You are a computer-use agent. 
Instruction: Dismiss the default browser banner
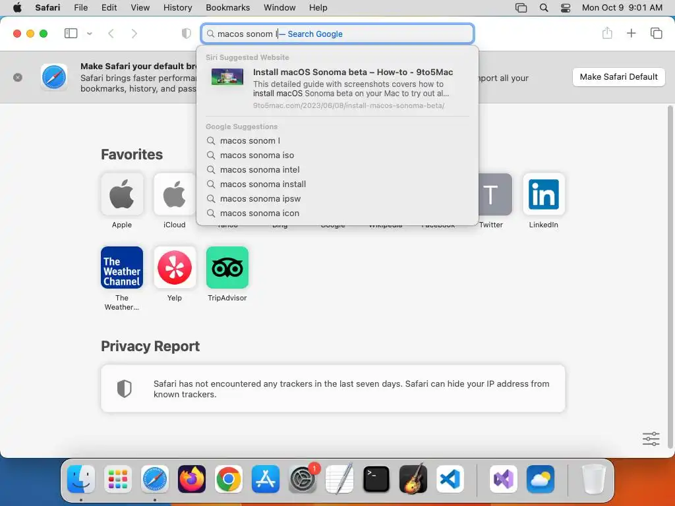click(x=18, y=78)
